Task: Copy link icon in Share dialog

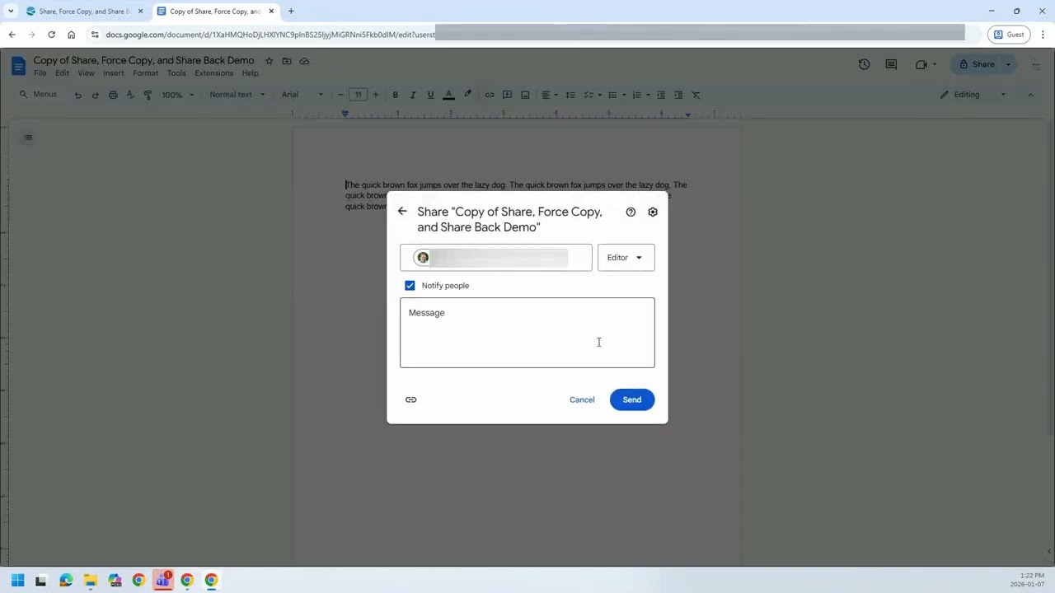Action: (410, 399)
